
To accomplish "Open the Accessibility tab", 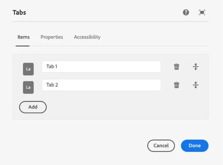I will 87,37.
